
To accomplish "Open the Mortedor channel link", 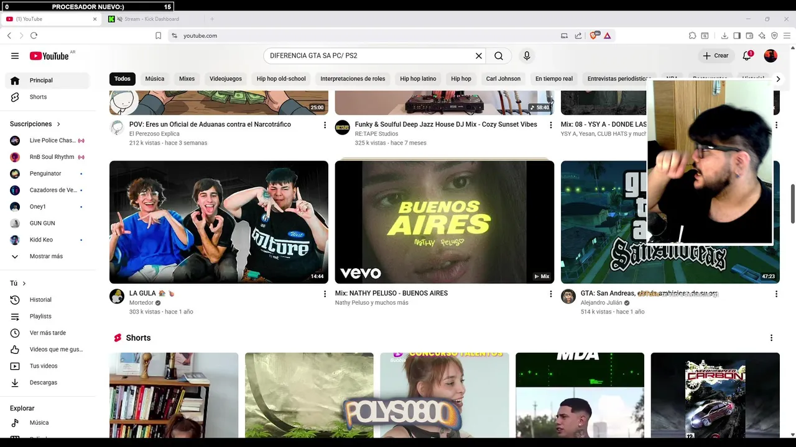I will coord(141,303).
